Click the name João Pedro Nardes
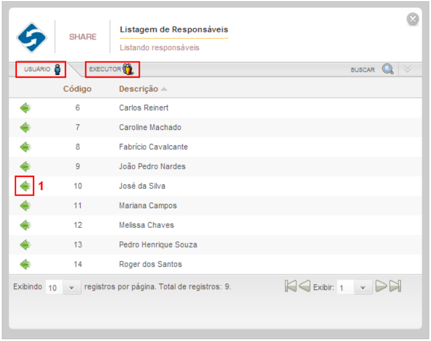Screen dimensions: 431x341 [x=153, y=166]
